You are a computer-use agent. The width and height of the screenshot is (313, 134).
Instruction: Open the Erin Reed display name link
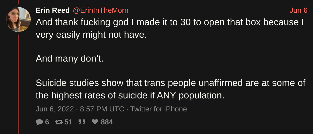tap(53, 10)
